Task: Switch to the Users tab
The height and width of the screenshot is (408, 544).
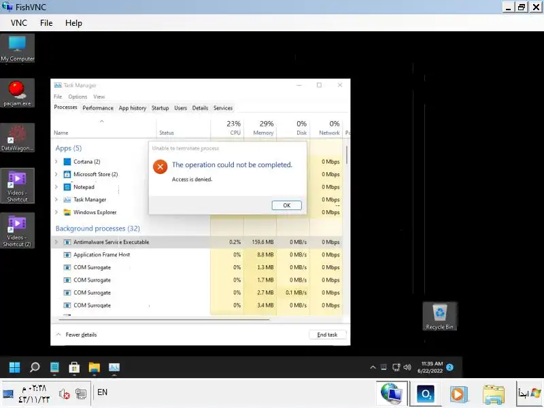Action: (180, 108)
